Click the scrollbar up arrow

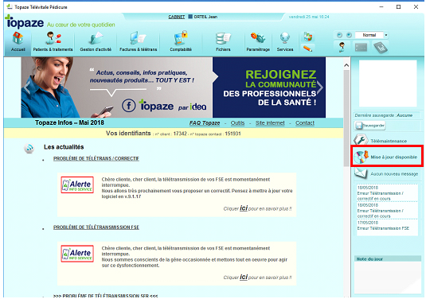(x=346, y=65)
